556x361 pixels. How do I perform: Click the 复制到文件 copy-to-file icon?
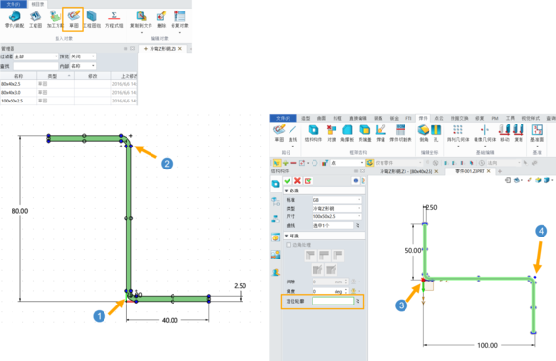[141, 16]
